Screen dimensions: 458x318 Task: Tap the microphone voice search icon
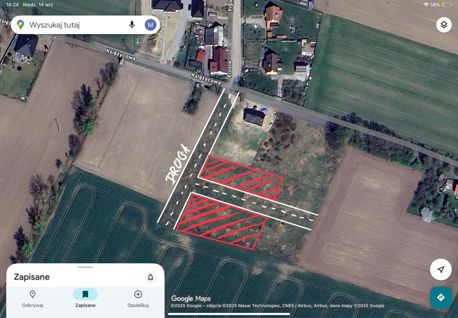pos(132,25)
